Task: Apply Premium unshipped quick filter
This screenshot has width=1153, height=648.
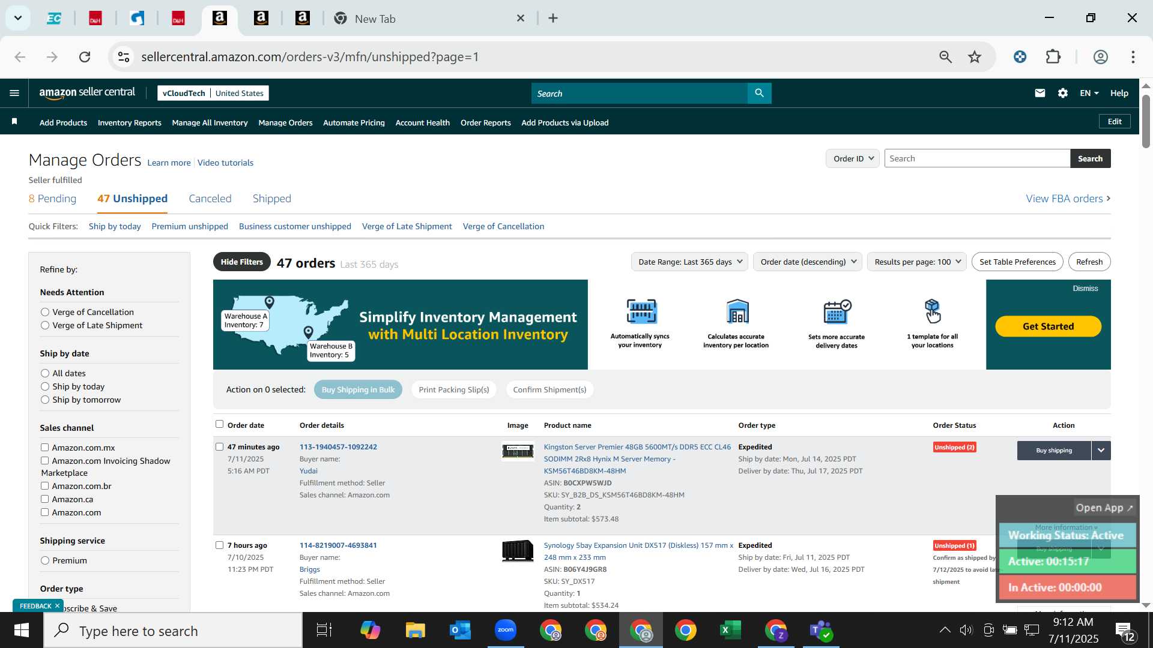Action: coord(190,226)
